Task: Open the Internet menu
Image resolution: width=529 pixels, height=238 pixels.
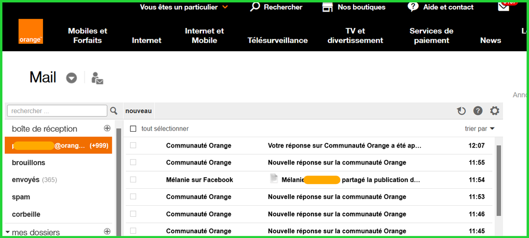Action: point(147,40)
